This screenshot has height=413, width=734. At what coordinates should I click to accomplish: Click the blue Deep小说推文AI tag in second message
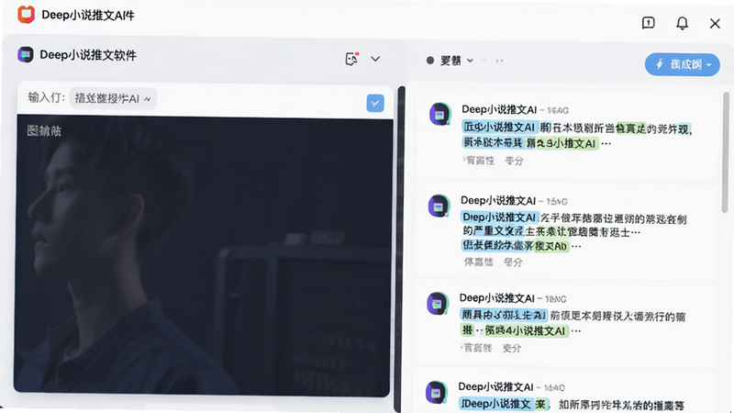(x=499, y=218)
